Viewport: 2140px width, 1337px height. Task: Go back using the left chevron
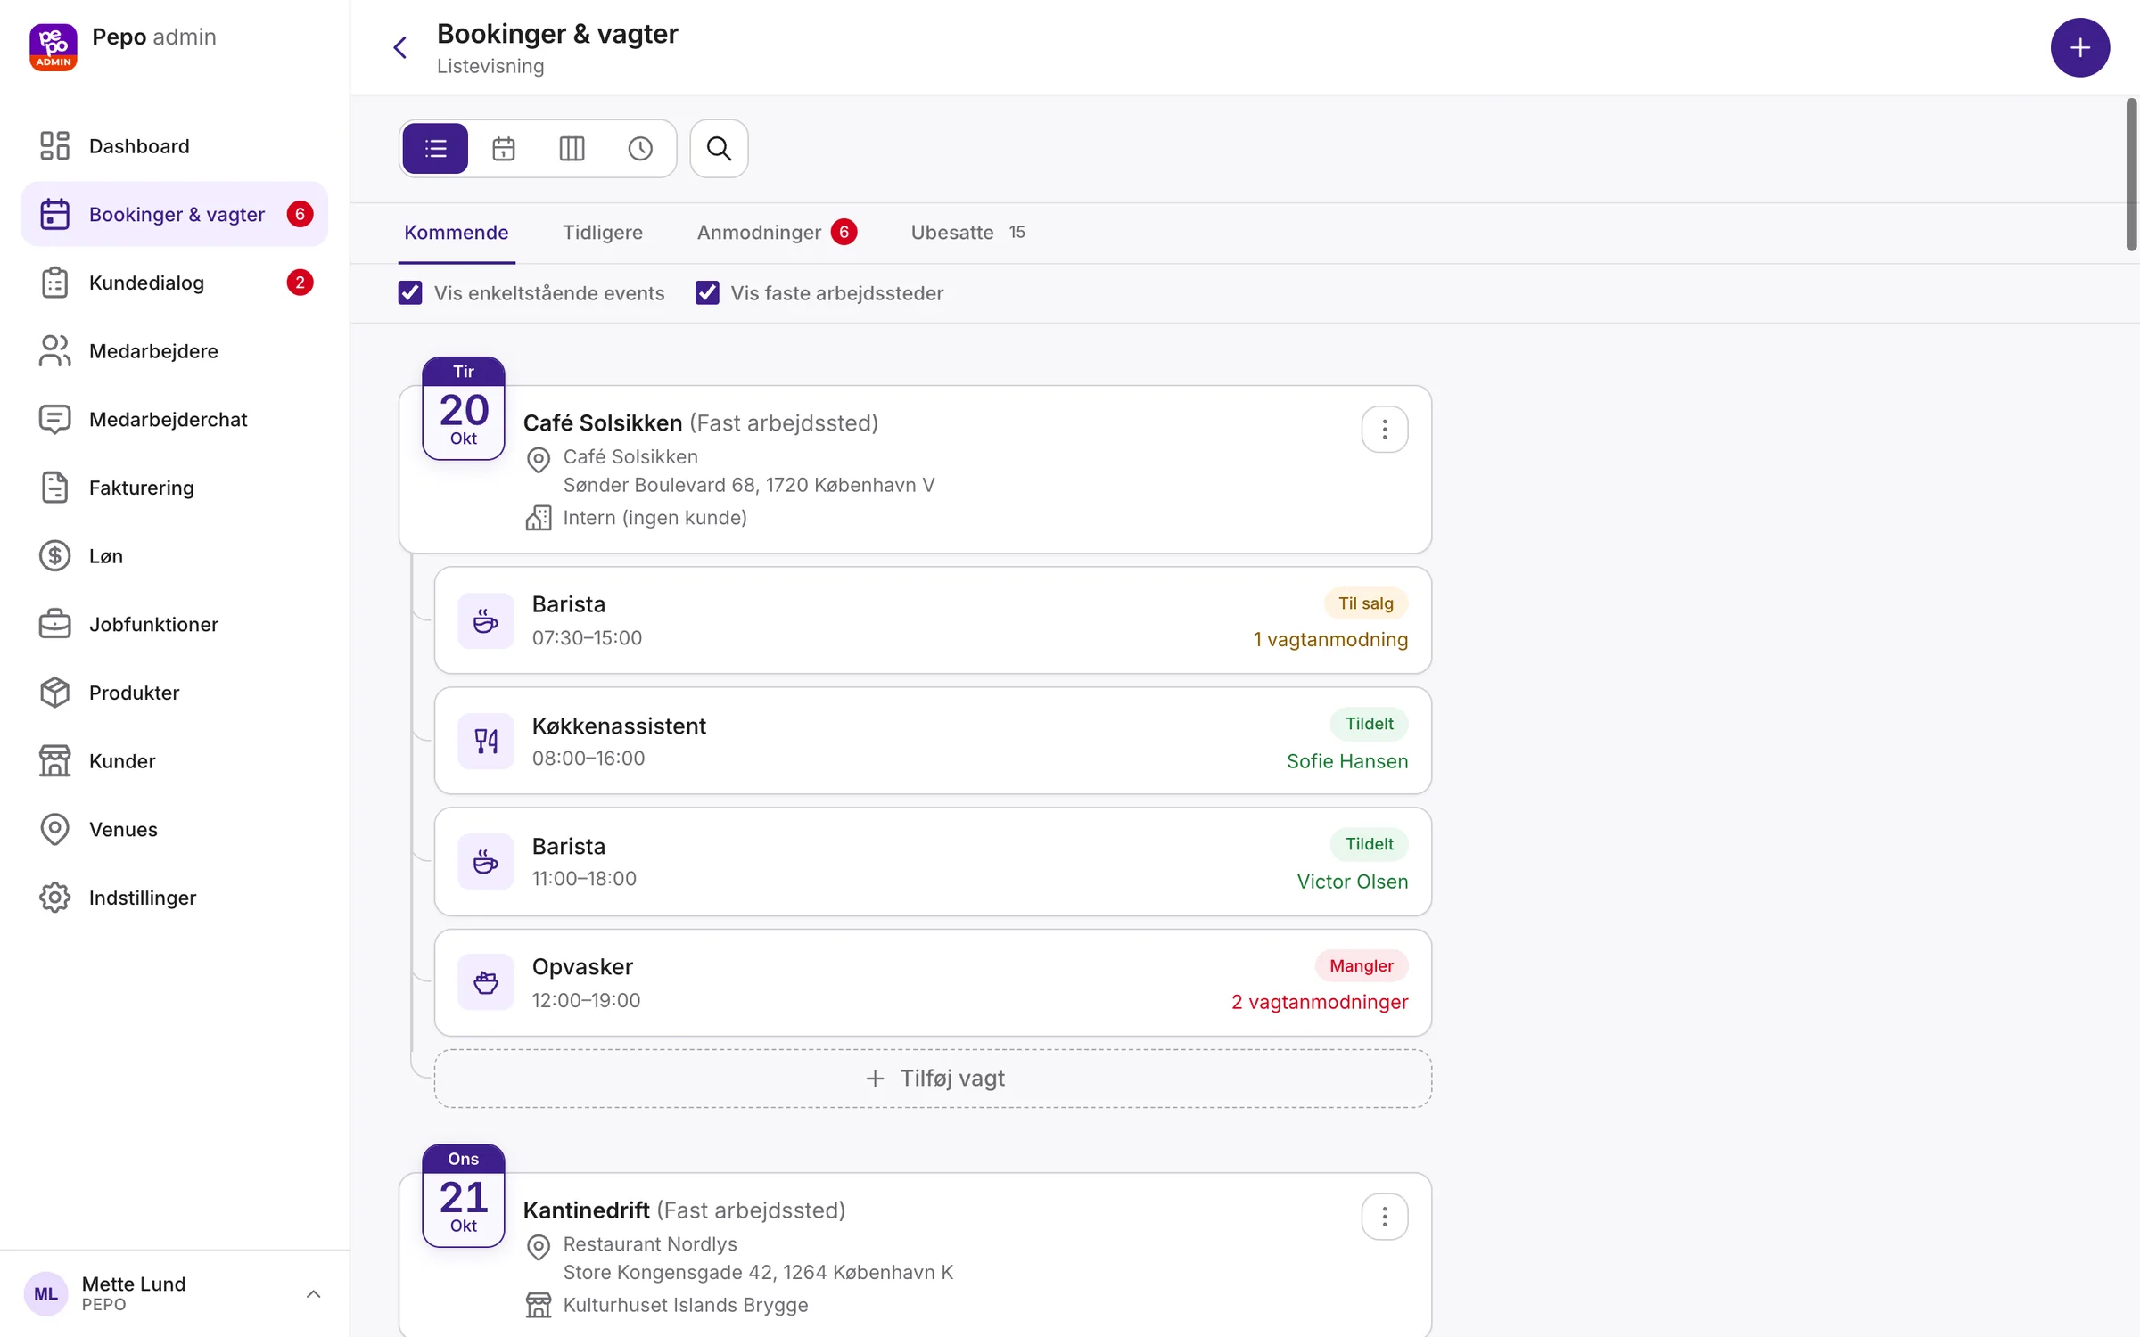(x=400, y=47)
